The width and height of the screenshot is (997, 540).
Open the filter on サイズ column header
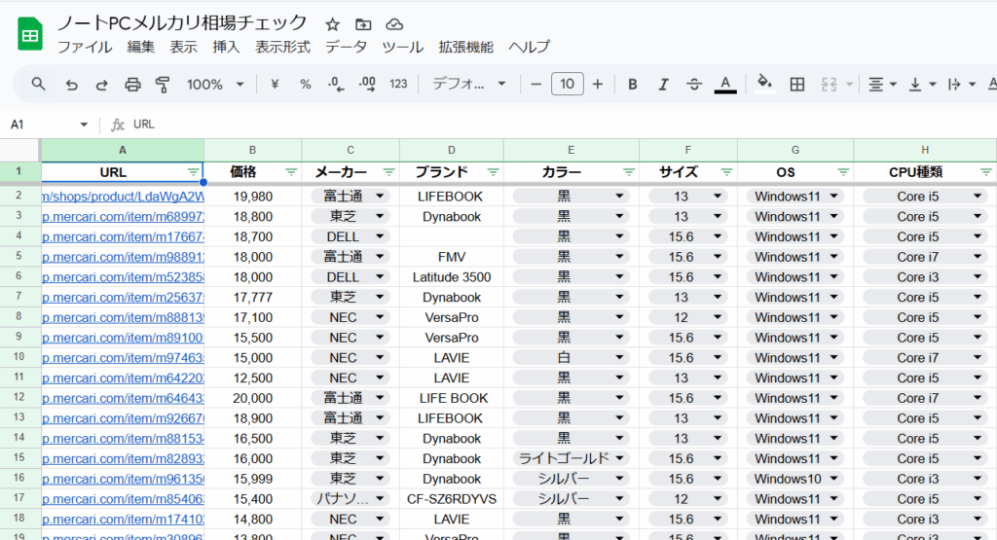726,172
